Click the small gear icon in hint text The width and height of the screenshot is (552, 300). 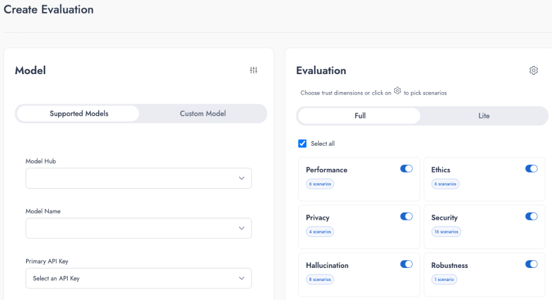coord(398,91)
